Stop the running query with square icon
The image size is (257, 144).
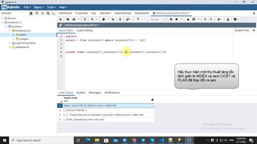point(171,19)
